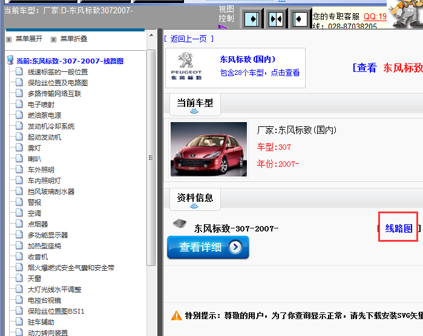Open 大灯光线水平调整 page icon
The height and width of the screenshot is (336, 423).
coord(19,289)
